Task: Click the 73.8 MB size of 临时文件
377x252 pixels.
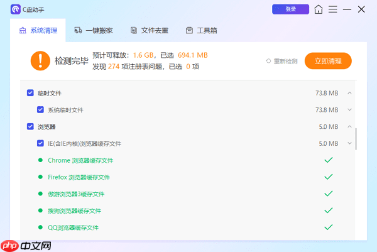Action: [x=327, y=93]
